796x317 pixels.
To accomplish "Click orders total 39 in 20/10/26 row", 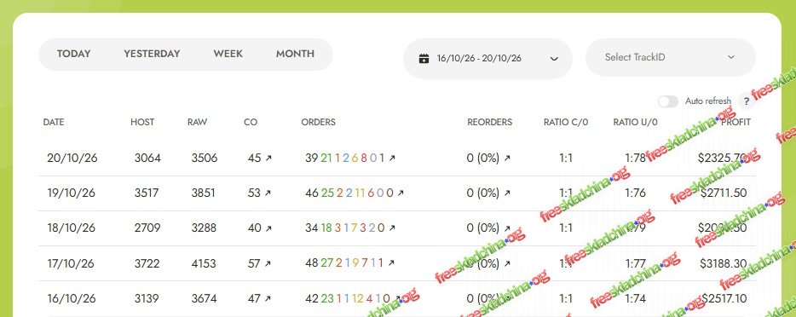I will point(311,158).
